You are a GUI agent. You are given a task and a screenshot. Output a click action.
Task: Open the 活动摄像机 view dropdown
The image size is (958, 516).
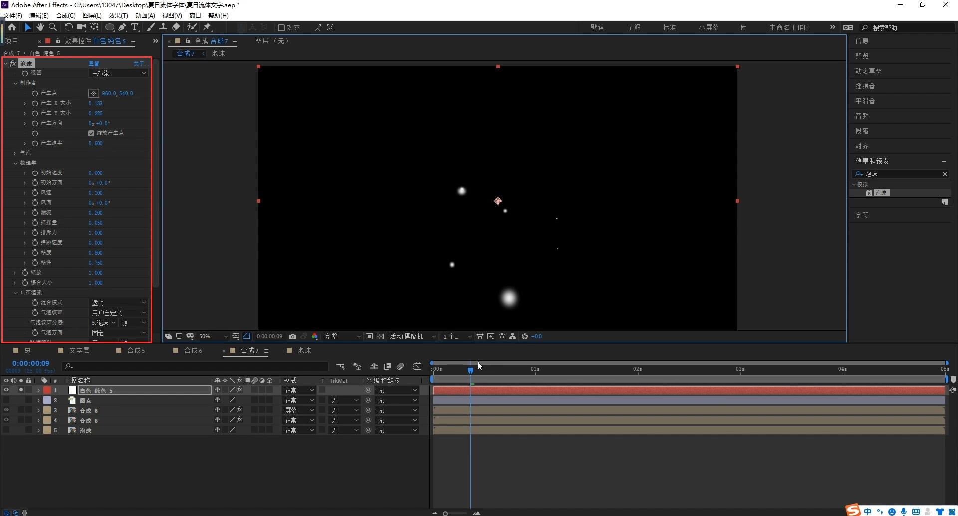point(413,337)
